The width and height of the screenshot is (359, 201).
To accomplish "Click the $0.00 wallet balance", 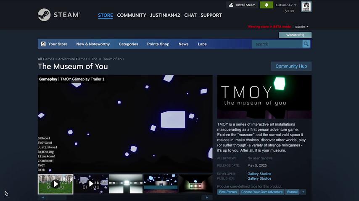I will 289,11.
